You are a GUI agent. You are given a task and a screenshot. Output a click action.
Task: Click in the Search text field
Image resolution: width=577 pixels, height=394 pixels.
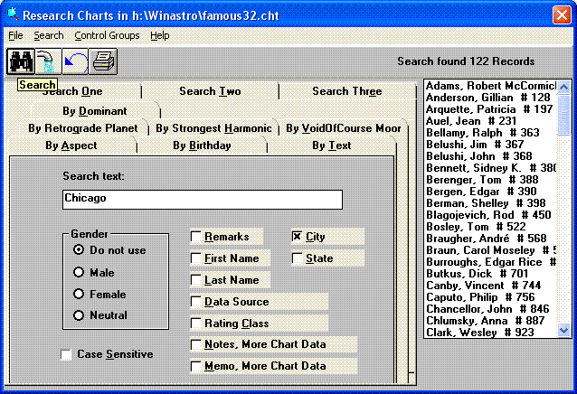coord(203,198)
